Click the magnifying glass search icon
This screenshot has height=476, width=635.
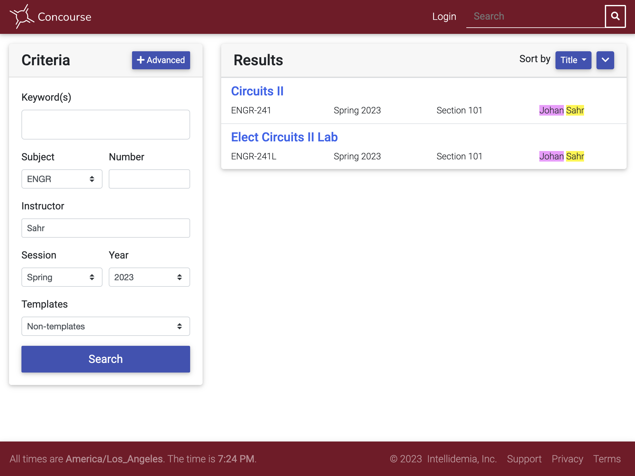point(615,16)
